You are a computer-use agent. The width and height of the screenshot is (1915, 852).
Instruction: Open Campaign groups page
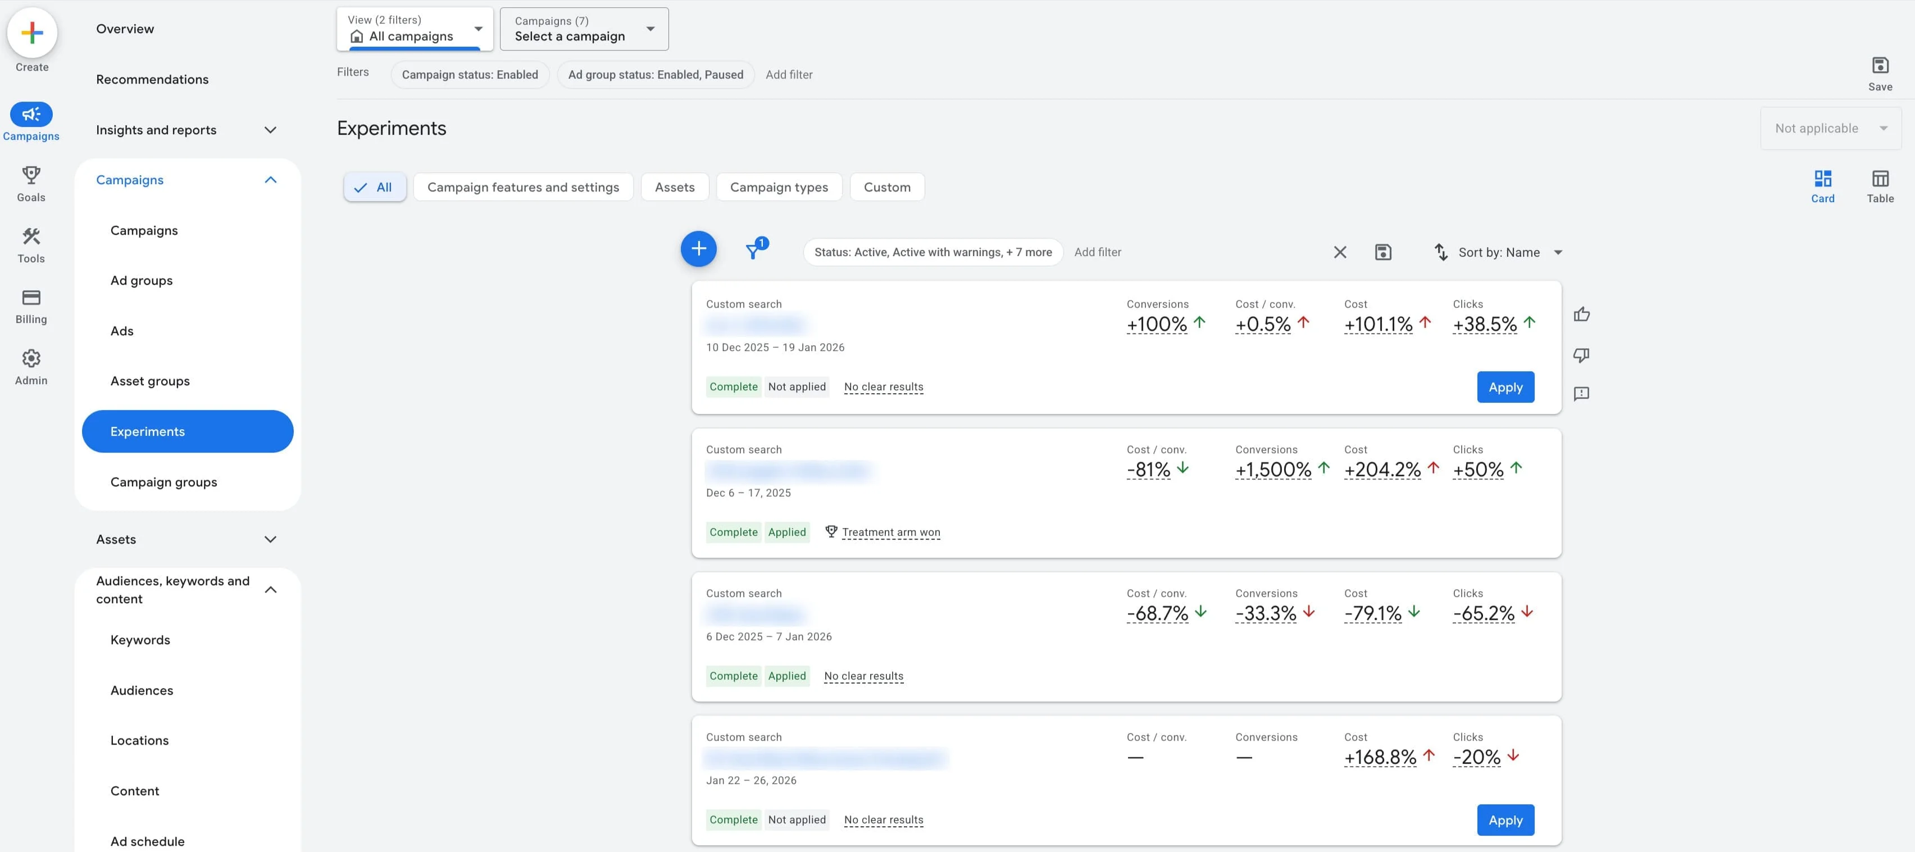(163, 482)
